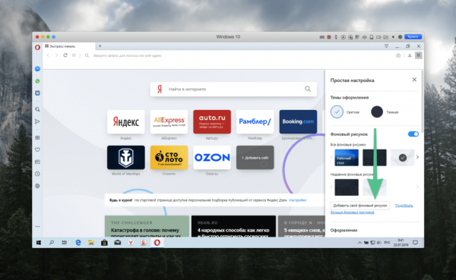This screenshot has height=280, width=456.
Task: Select the dark recent wallpaper thumbnail
Action: (x=347, y=187)
